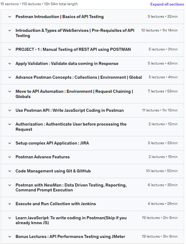Viewport: 186px width, 245px height.
Task: Expand chevron beside Code Management using Git
Action: coord(10,171)
